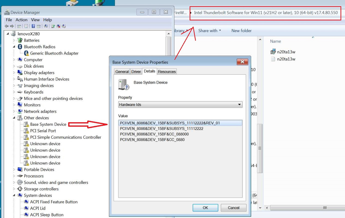Click the Monitors category icon
Image resolution: width=345 pixels, height=218 pixels.
tap(20, 105)
